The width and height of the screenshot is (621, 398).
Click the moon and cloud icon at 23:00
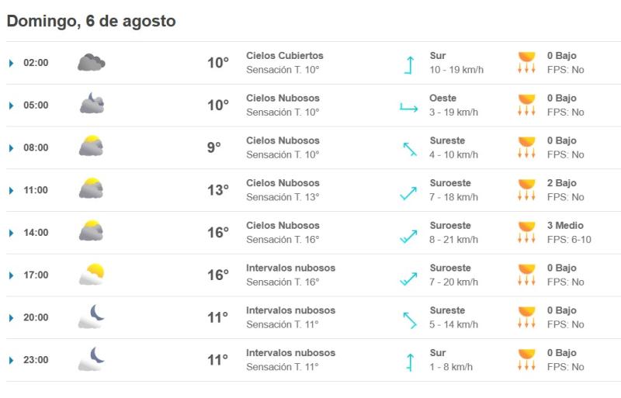(x=91, y=358)
